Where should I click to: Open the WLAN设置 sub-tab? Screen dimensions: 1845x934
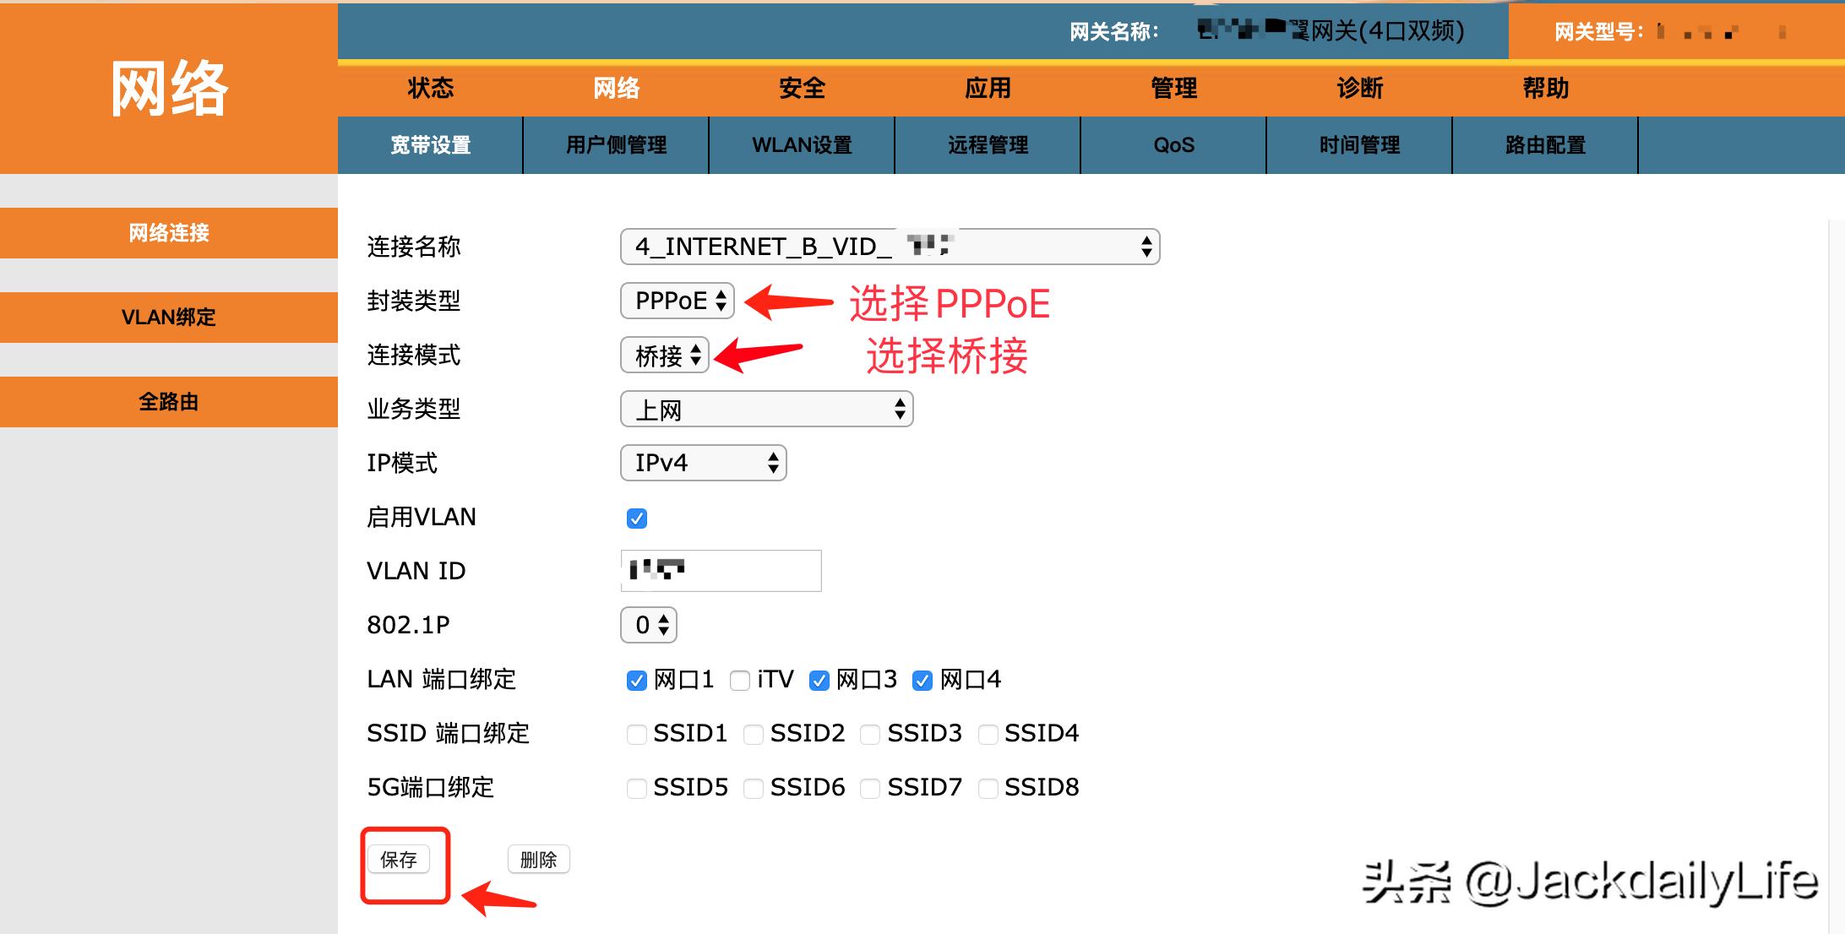coord(800,144)
